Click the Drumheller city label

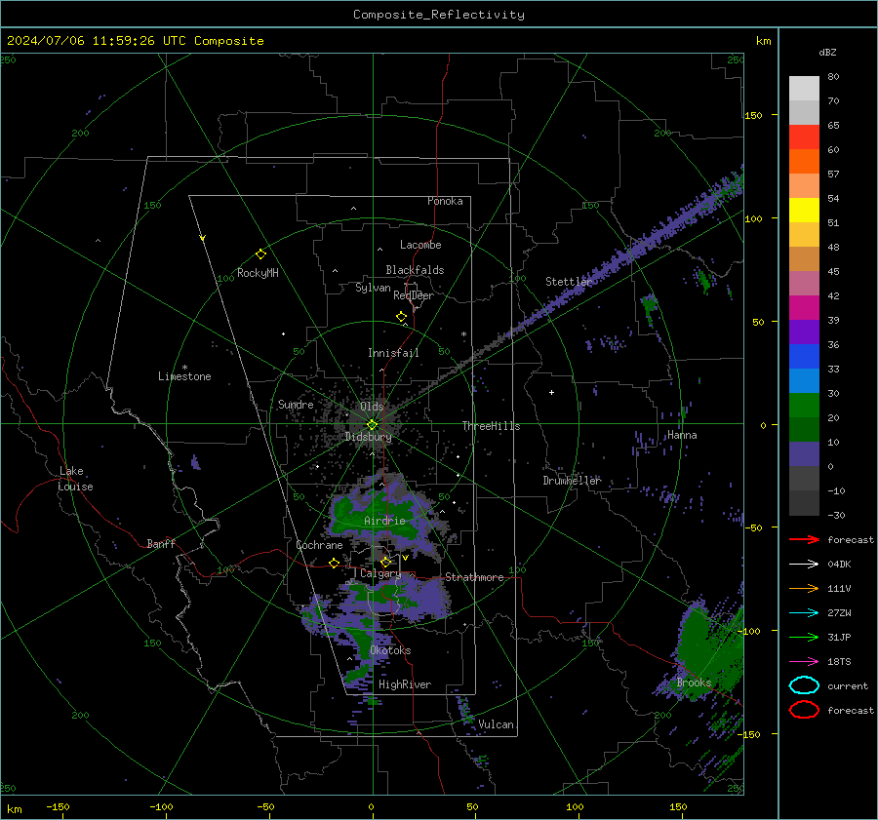tap(572, 481)
